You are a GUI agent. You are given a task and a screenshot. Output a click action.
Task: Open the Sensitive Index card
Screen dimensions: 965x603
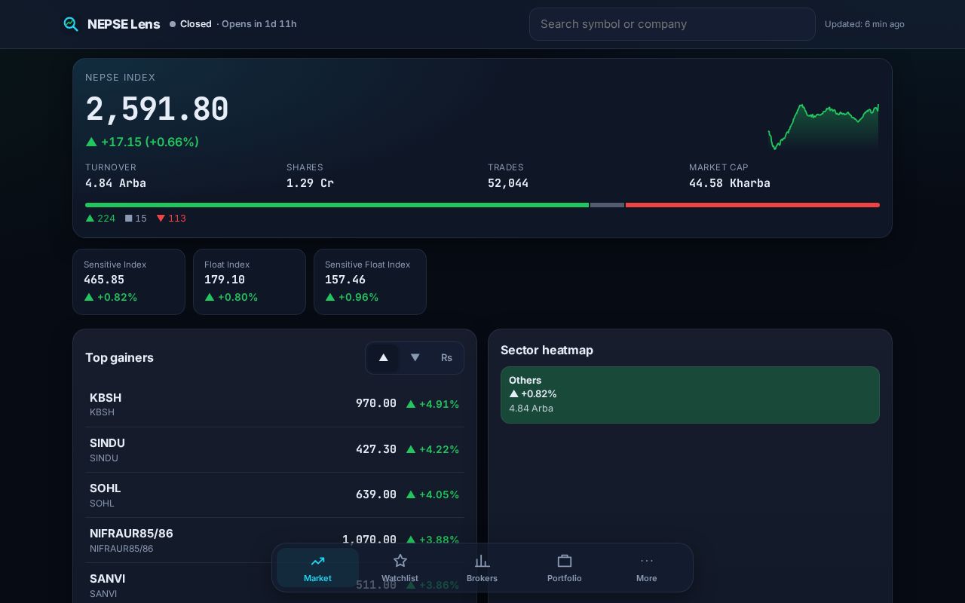point(129,282)
